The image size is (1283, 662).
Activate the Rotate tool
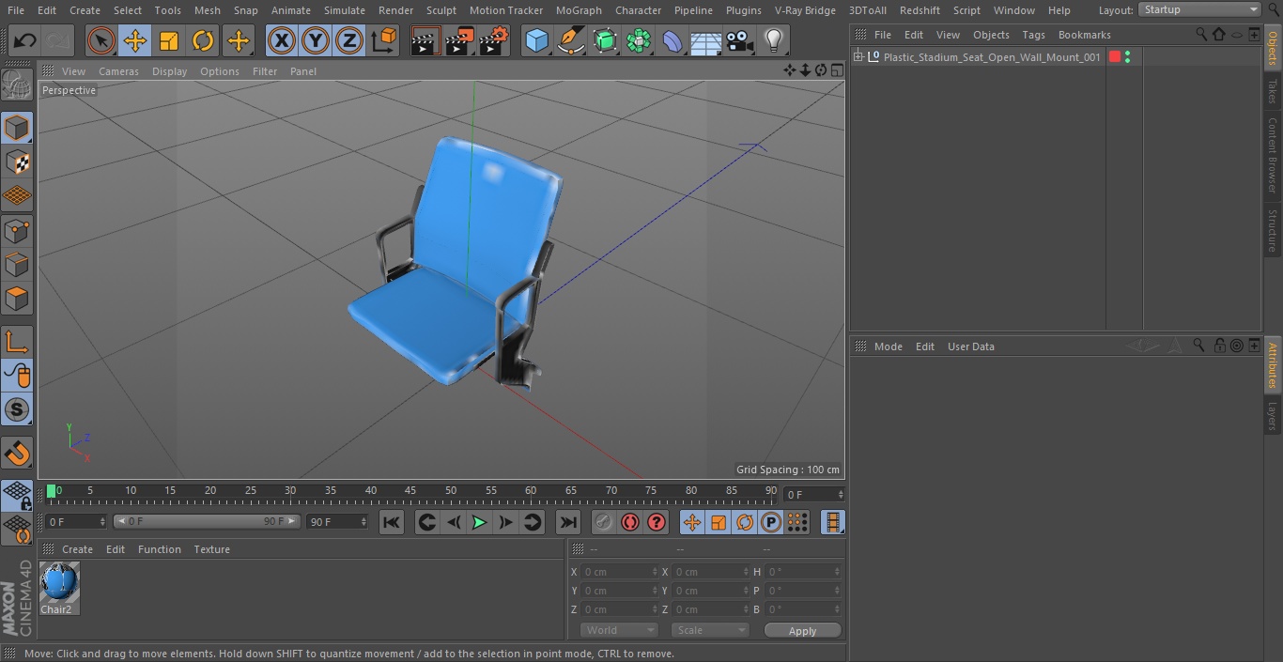pyautogui.click(x=203, y=40)
